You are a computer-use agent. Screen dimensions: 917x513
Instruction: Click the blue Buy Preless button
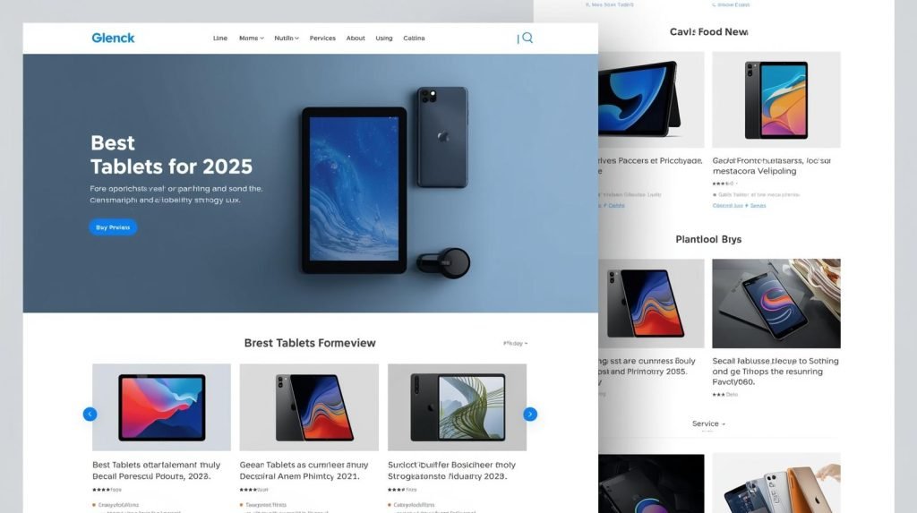tap(113, 227)
